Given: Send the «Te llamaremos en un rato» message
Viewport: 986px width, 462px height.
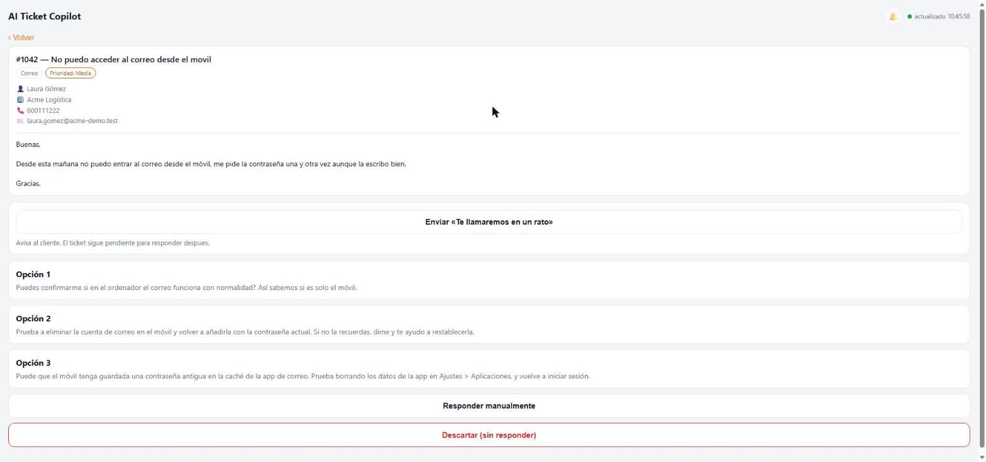Looking at the screenshot, I should 489,222.
